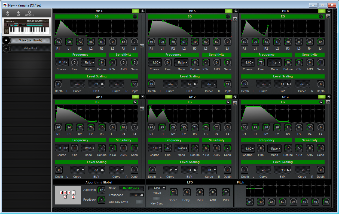Screen dimensions: 339x214
Task: Click the OP 3 swap arrows icon
Action: pos(329,97)
